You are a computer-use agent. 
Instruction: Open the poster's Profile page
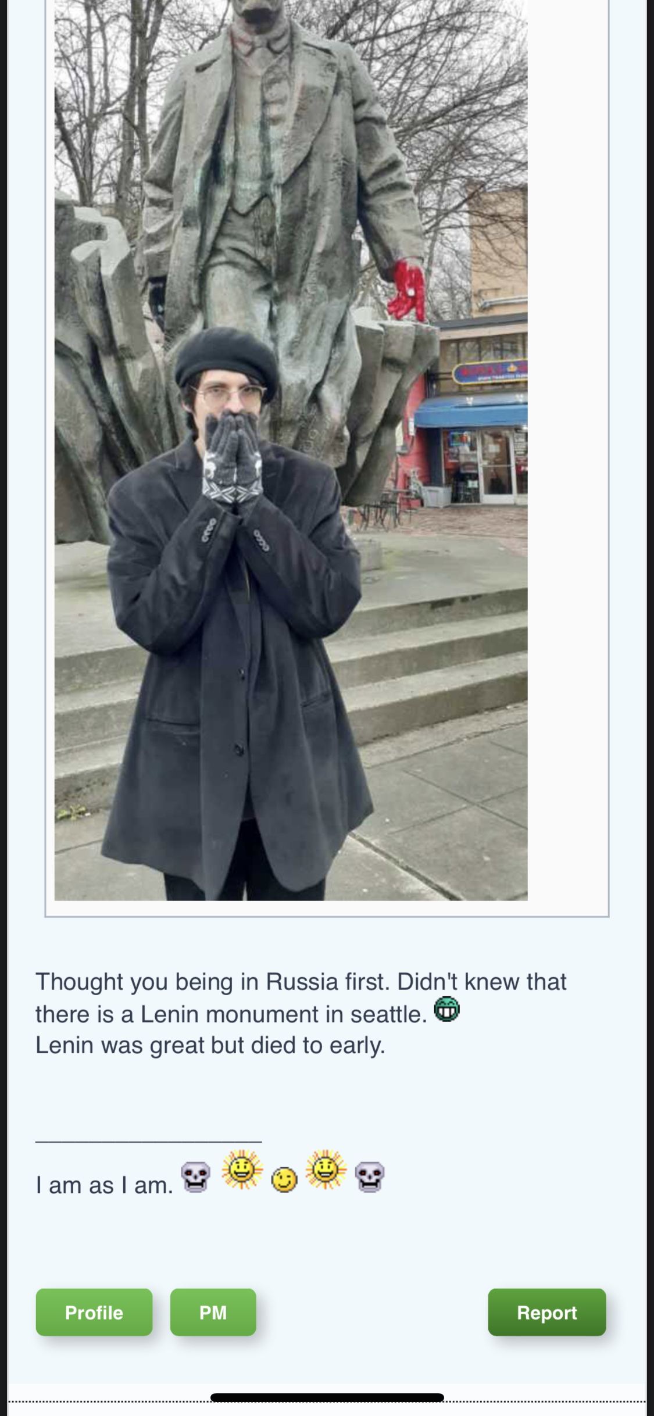pyautogui.click(x=94, y=1312)
